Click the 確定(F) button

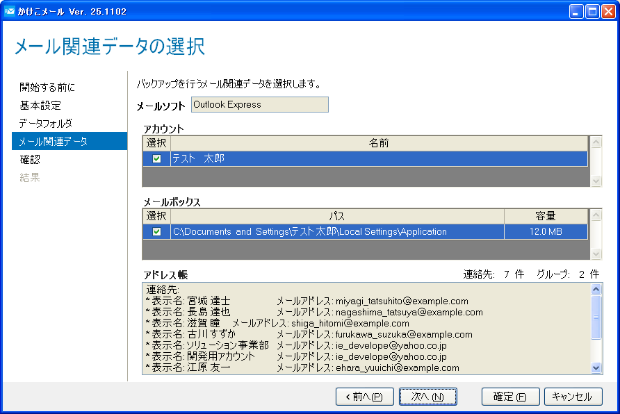[510, 397]
